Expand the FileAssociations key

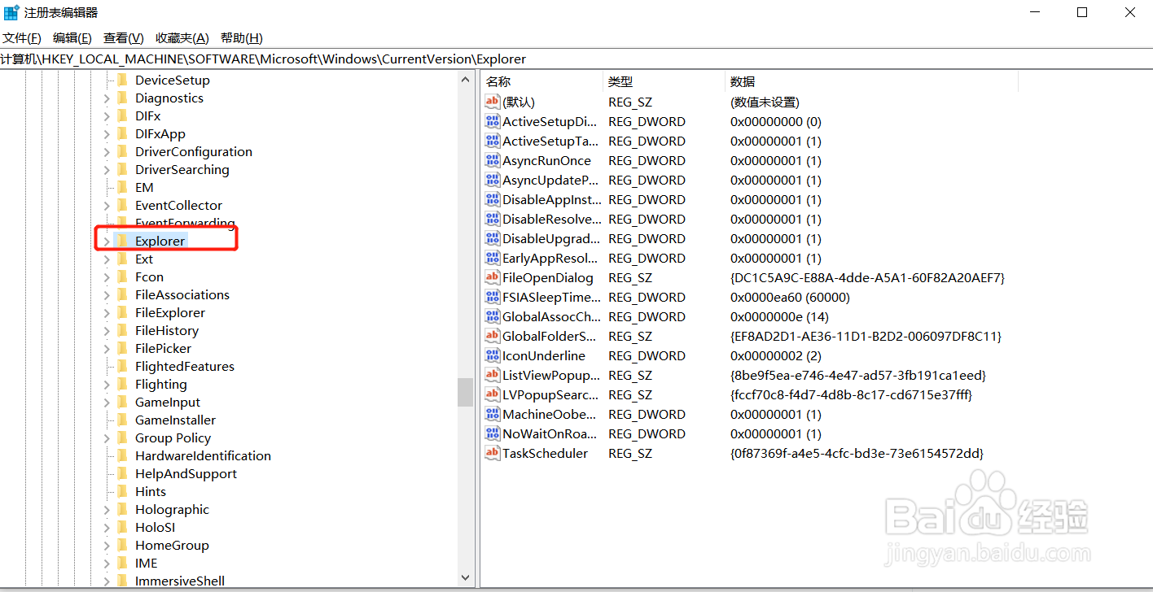tap(107, 295)
